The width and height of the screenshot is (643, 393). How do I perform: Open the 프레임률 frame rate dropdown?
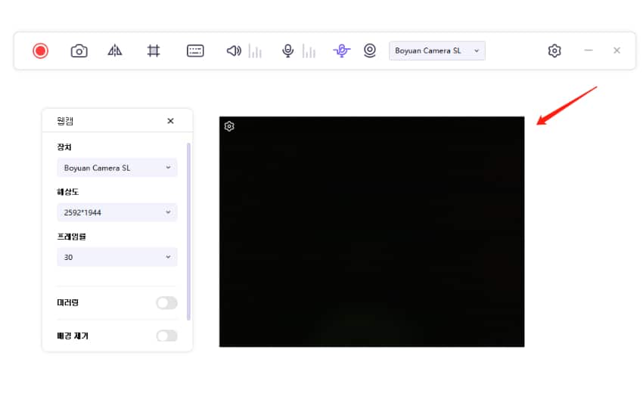pyautogui.click(x=117, y=257)
